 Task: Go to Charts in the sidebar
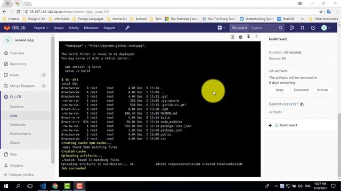(15, 143)
